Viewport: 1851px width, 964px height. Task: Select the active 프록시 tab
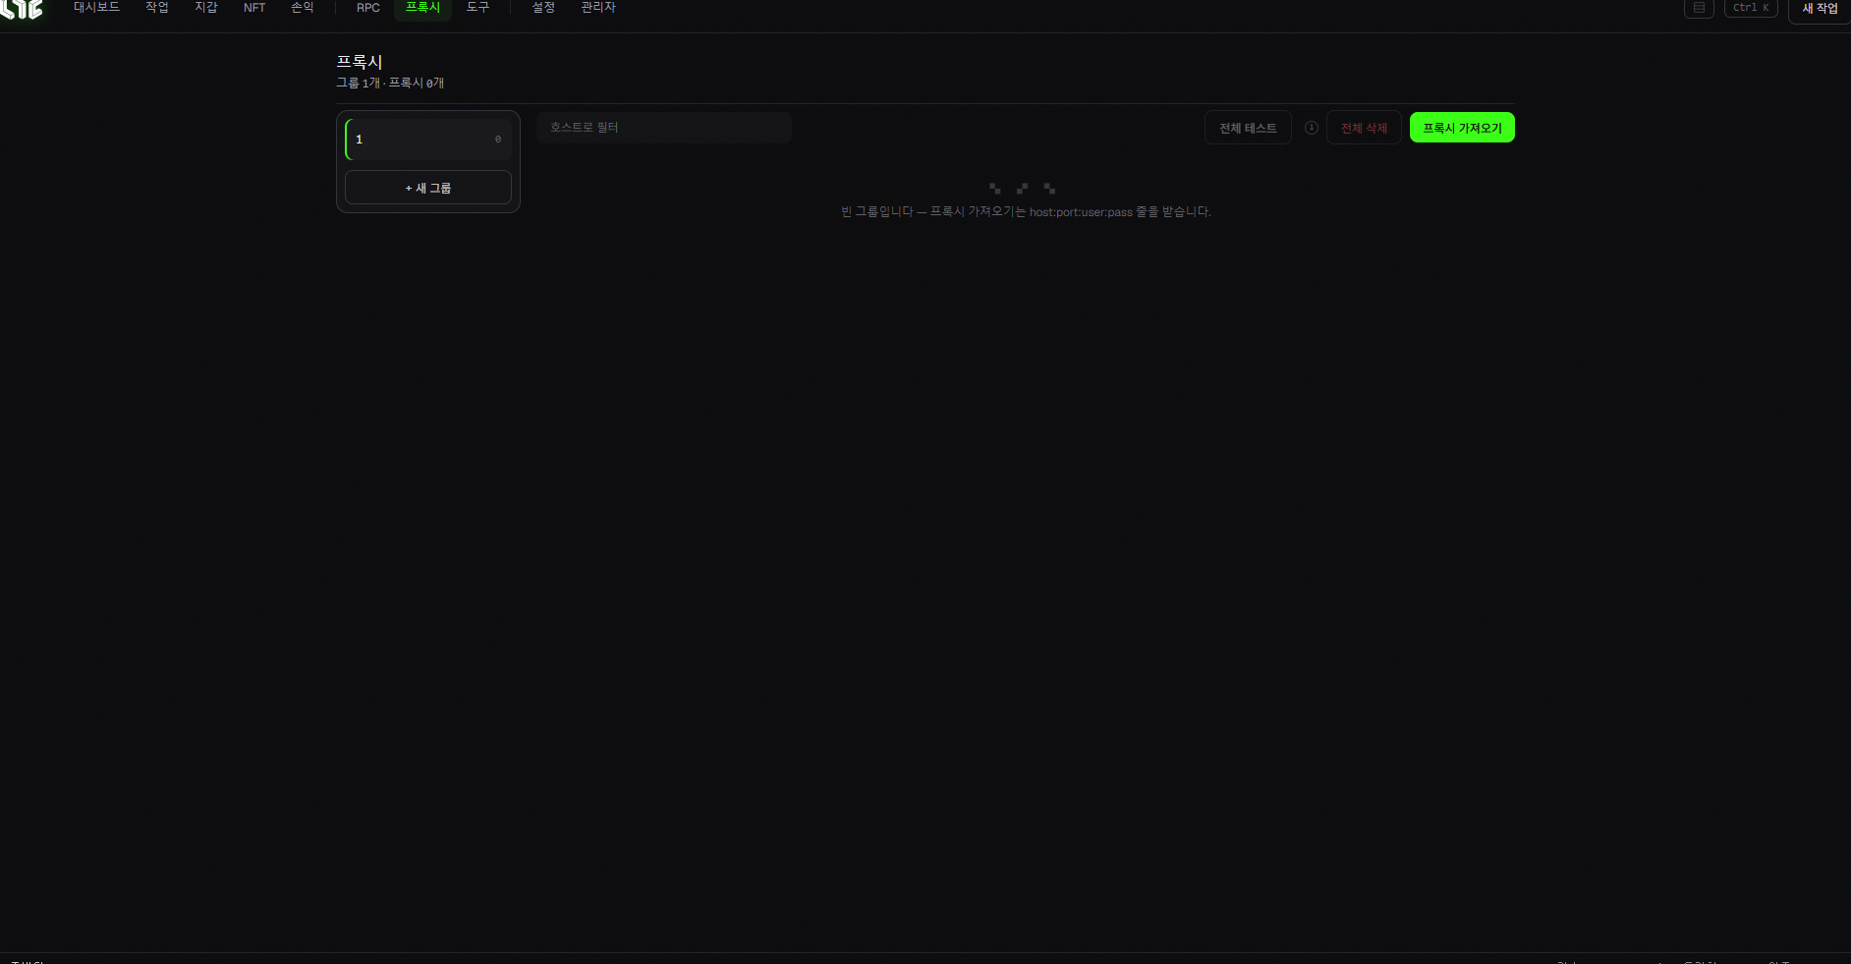423,8
